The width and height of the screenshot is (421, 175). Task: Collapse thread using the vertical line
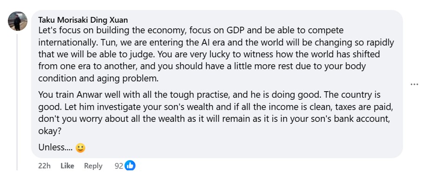tap(17, 102)
